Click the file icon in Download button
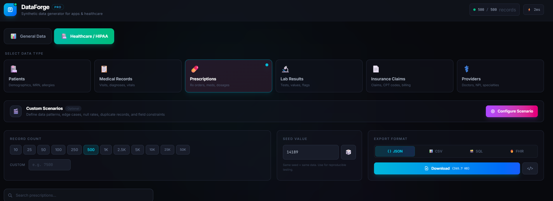The image size is (553, 201). [427, 169]
